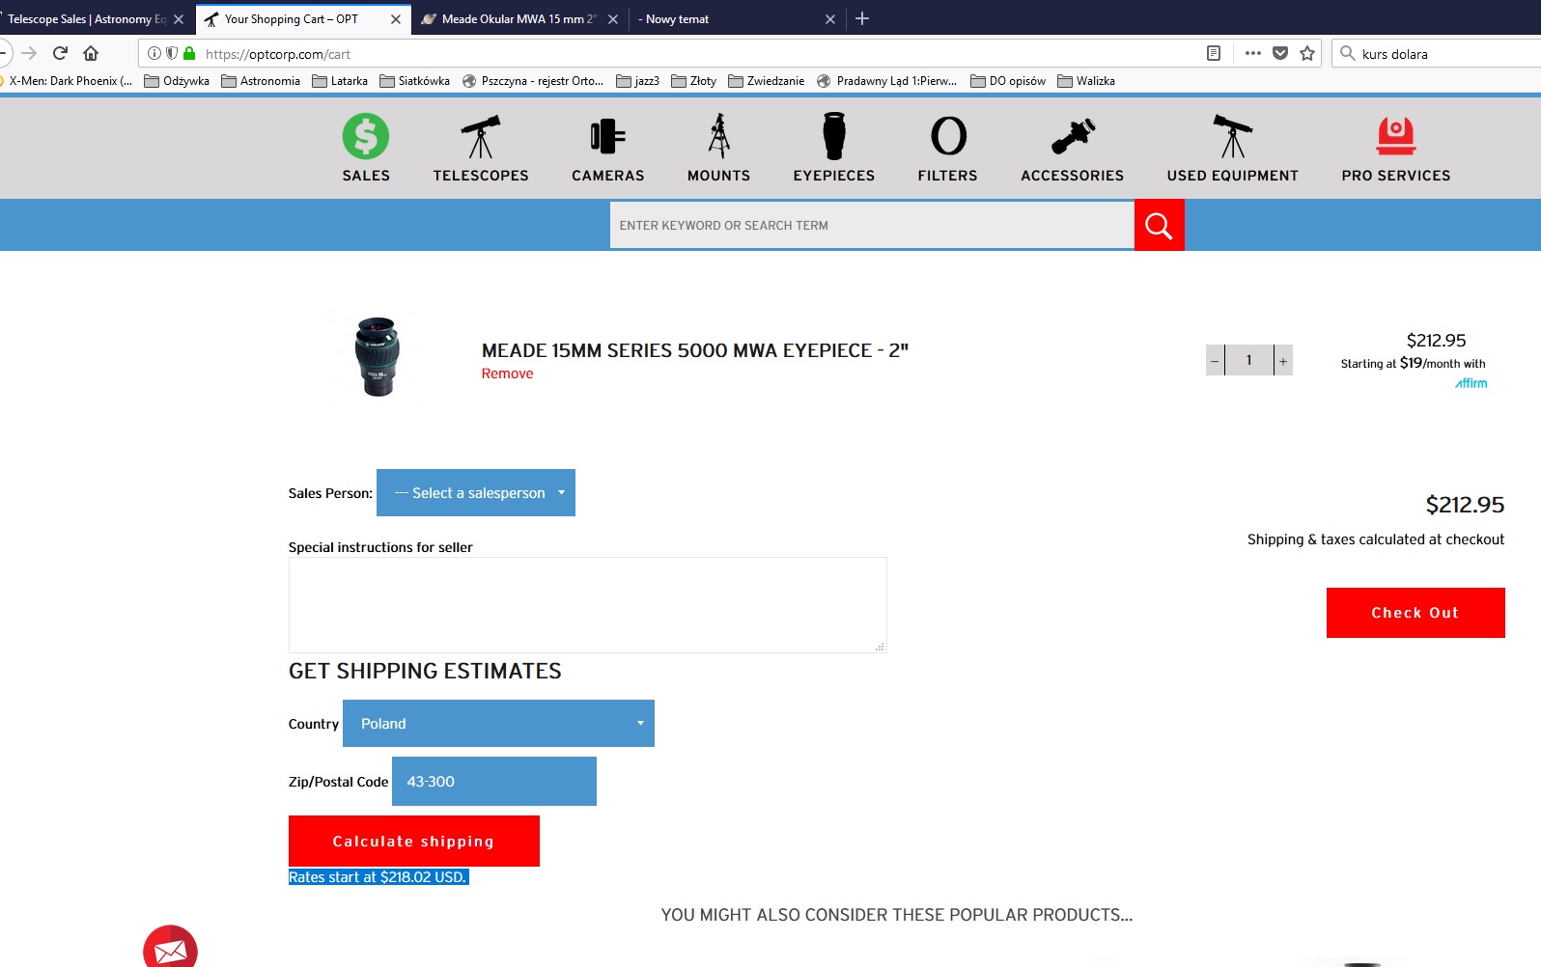Click the quantity field showing 1
Image resolution: width=1541 pixels, height=967 pixels.
pos(1249,360)
